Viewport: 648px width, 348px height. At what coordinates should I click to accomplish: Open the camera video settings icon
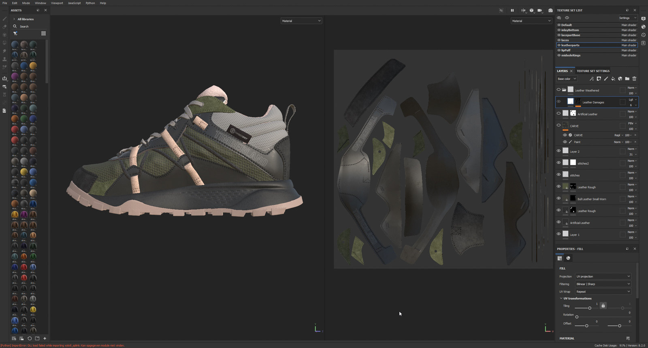(x=540, y=11)
